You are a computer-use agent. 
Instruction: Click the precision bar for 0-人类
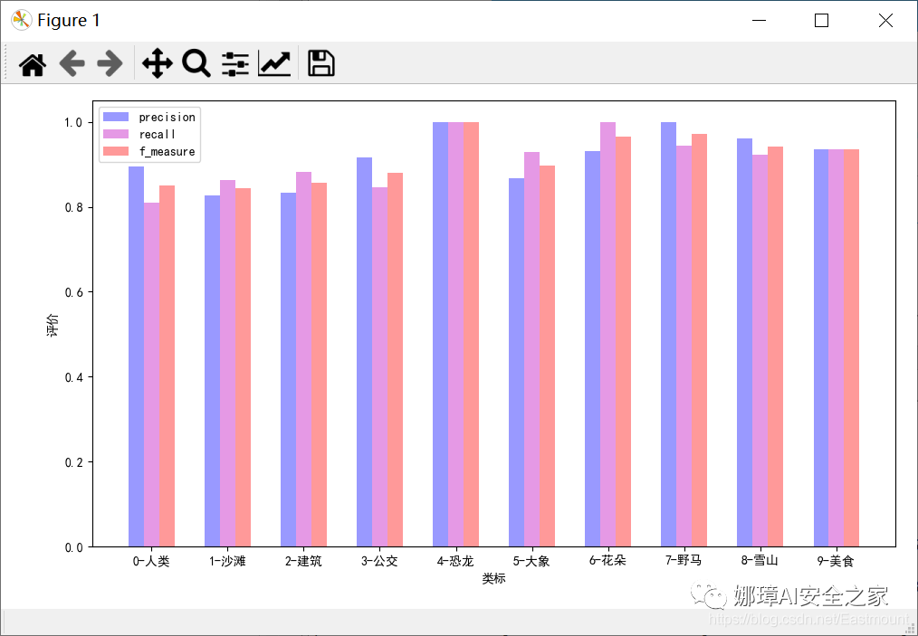tap(137, 357)
